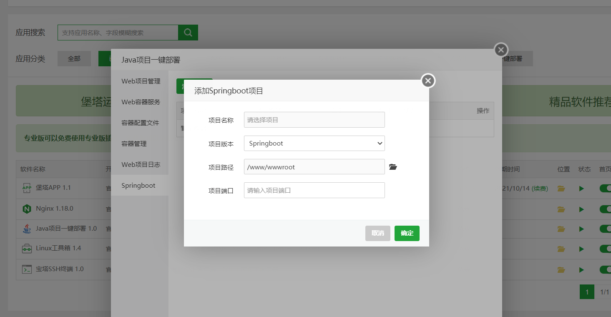
Task: Click status play icon for Nginx row
Action: (581, 209)
